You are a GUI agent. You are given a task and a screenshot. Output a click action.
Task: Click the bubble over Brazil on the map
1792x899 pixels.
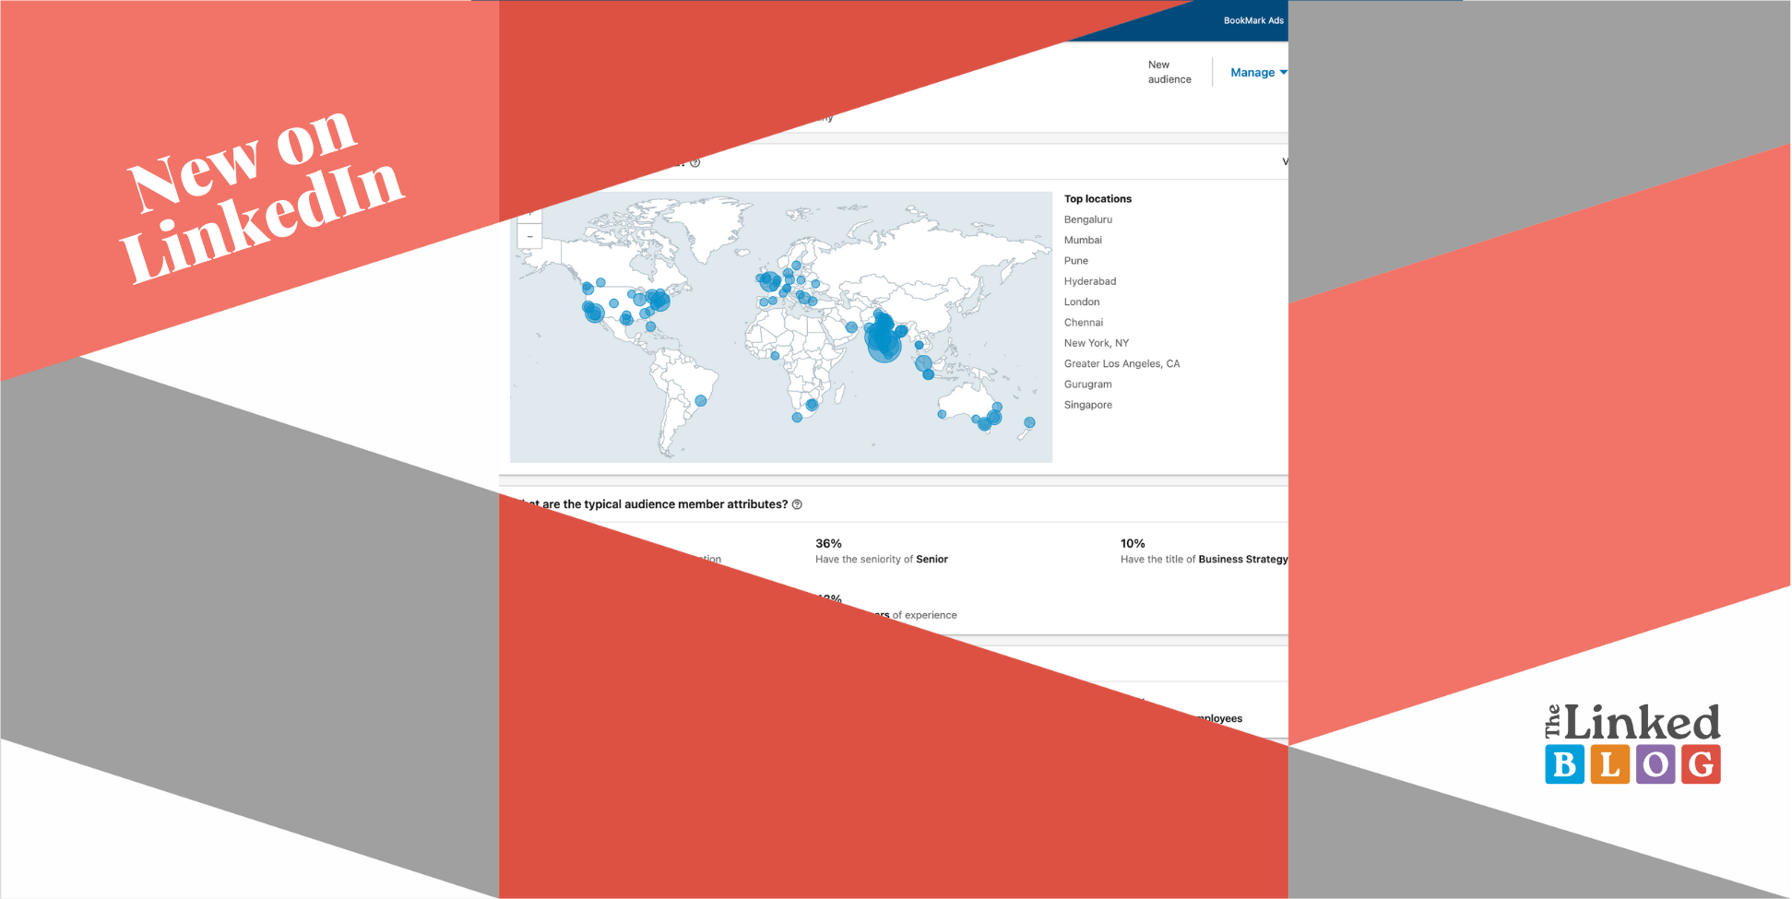701,400
